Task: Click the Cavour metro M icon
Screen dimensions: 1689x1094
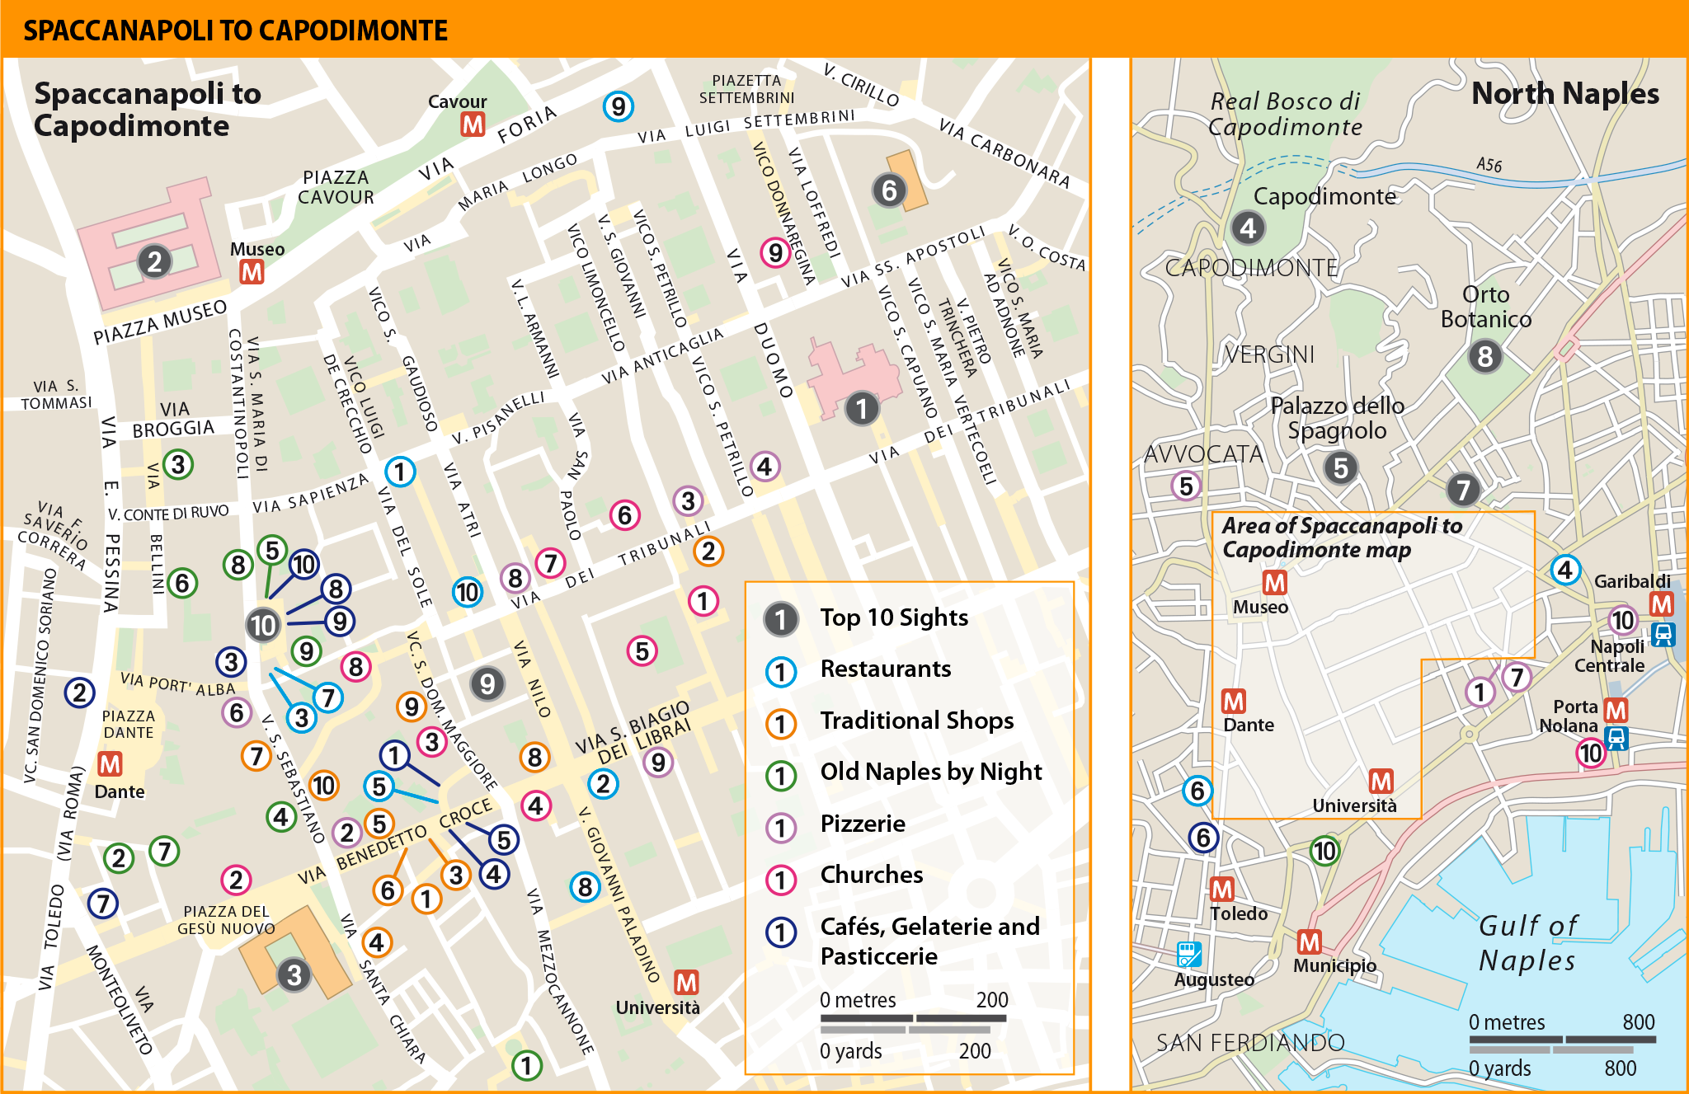Action: pyautogui.click(x=473, y=124)
